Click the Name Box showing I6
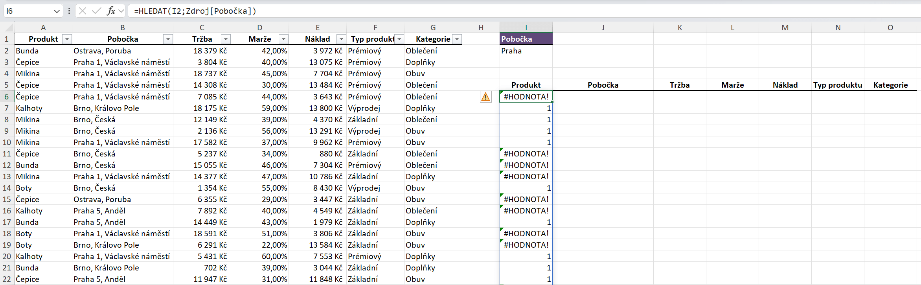Viewport: 921px width, 285px height. pyautogui.click(x=28, y=11)
